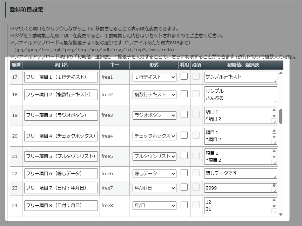Image resolution: width=302 pixels, height=226 pixels.
Task: Click resize grip of サンプルテキスト textarea
Action: click(275, 80)
